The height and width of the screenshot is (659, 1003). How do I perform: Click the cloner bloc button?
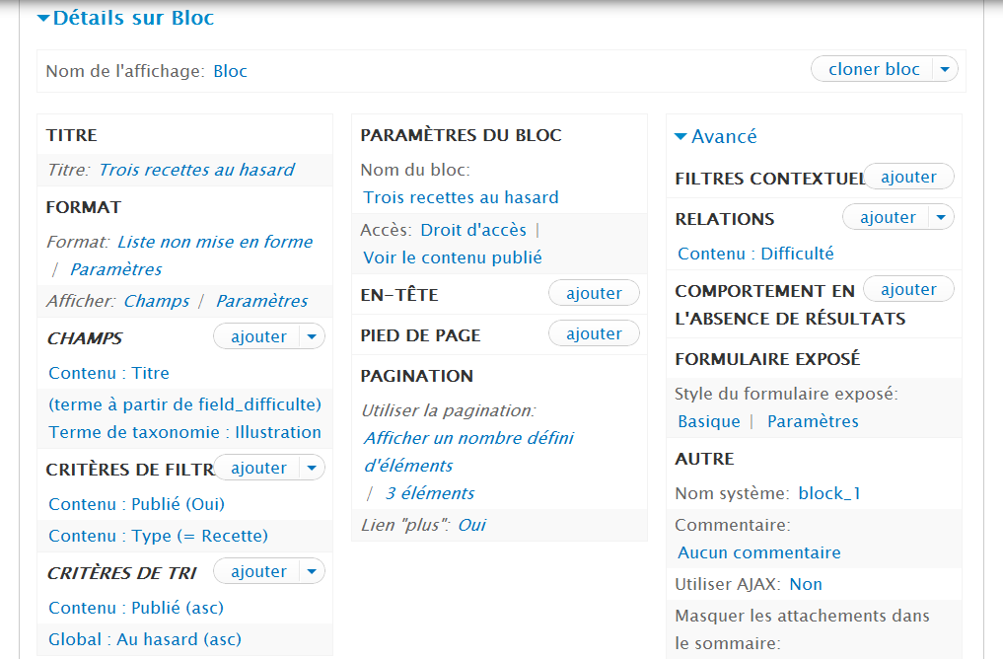click(874, 69)
